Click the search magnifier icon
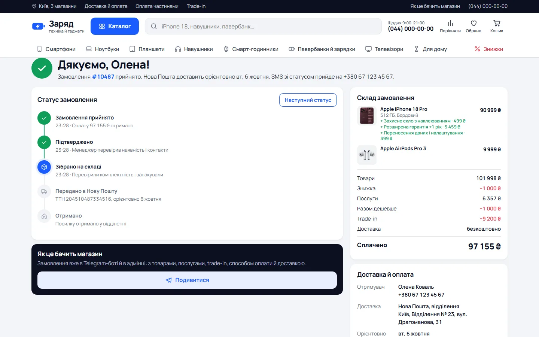 tap(154, 27)
